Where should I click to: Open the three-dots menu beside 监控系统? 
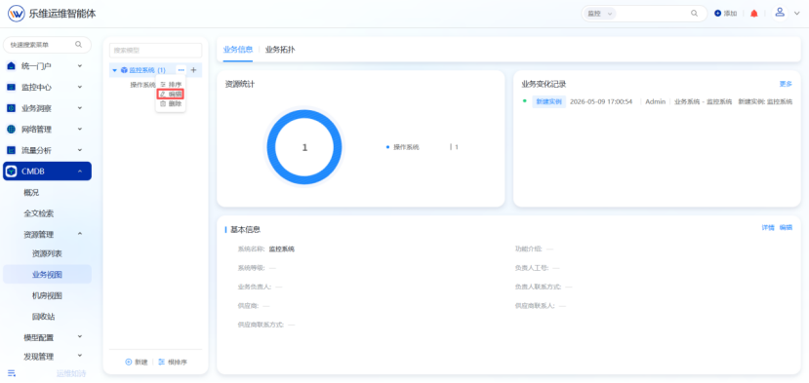(x=181, y=70)
